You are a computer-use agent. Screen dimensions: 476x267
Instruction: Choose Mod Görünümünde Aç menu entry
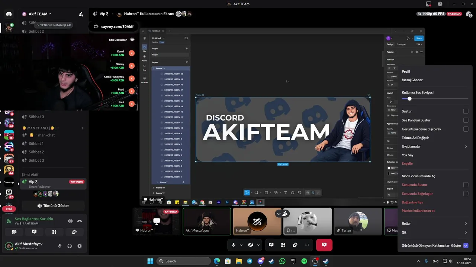click(435, 176)
